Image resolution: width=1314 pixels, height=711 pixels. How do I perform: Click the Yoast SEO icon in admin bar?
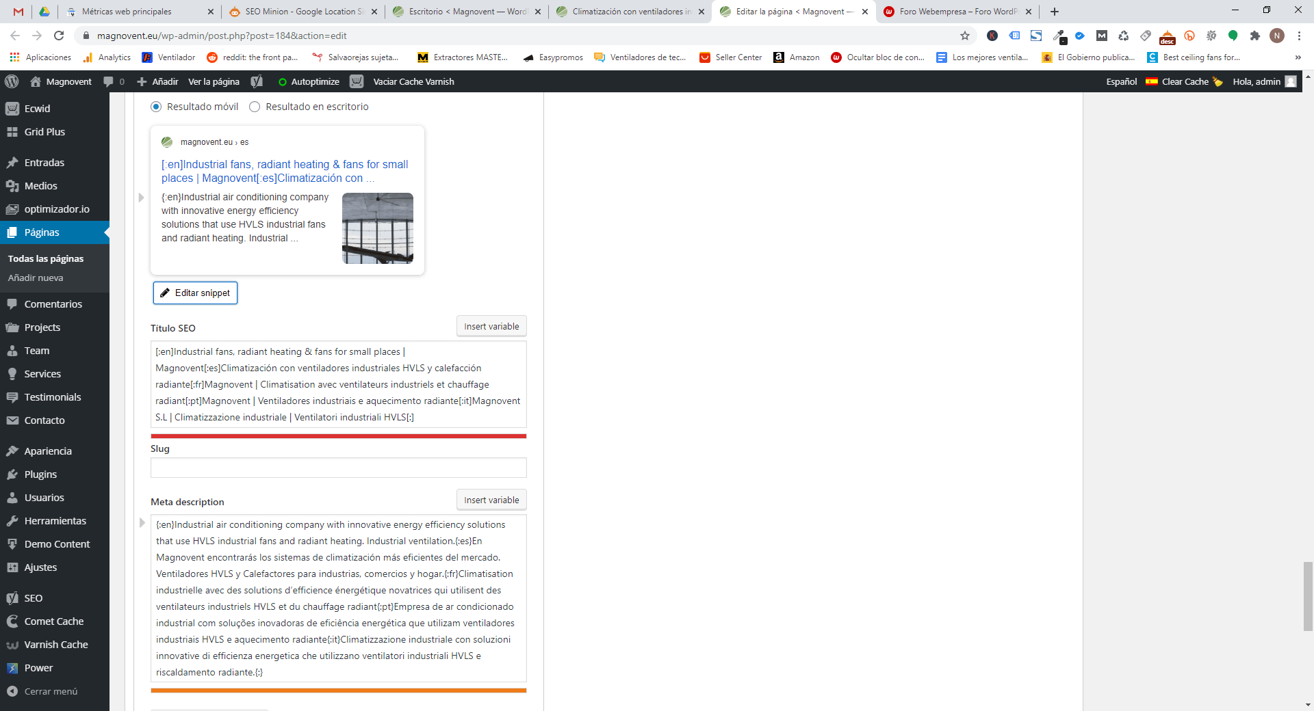tap(257, 81)
